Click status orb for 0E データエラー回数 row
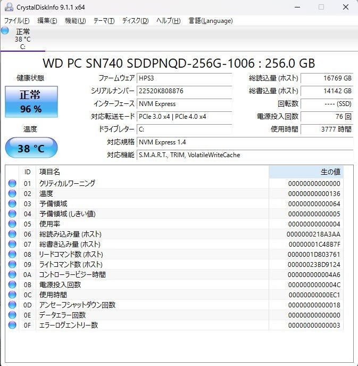The height and width of the screenshot is (366, 358). point(12,315)
